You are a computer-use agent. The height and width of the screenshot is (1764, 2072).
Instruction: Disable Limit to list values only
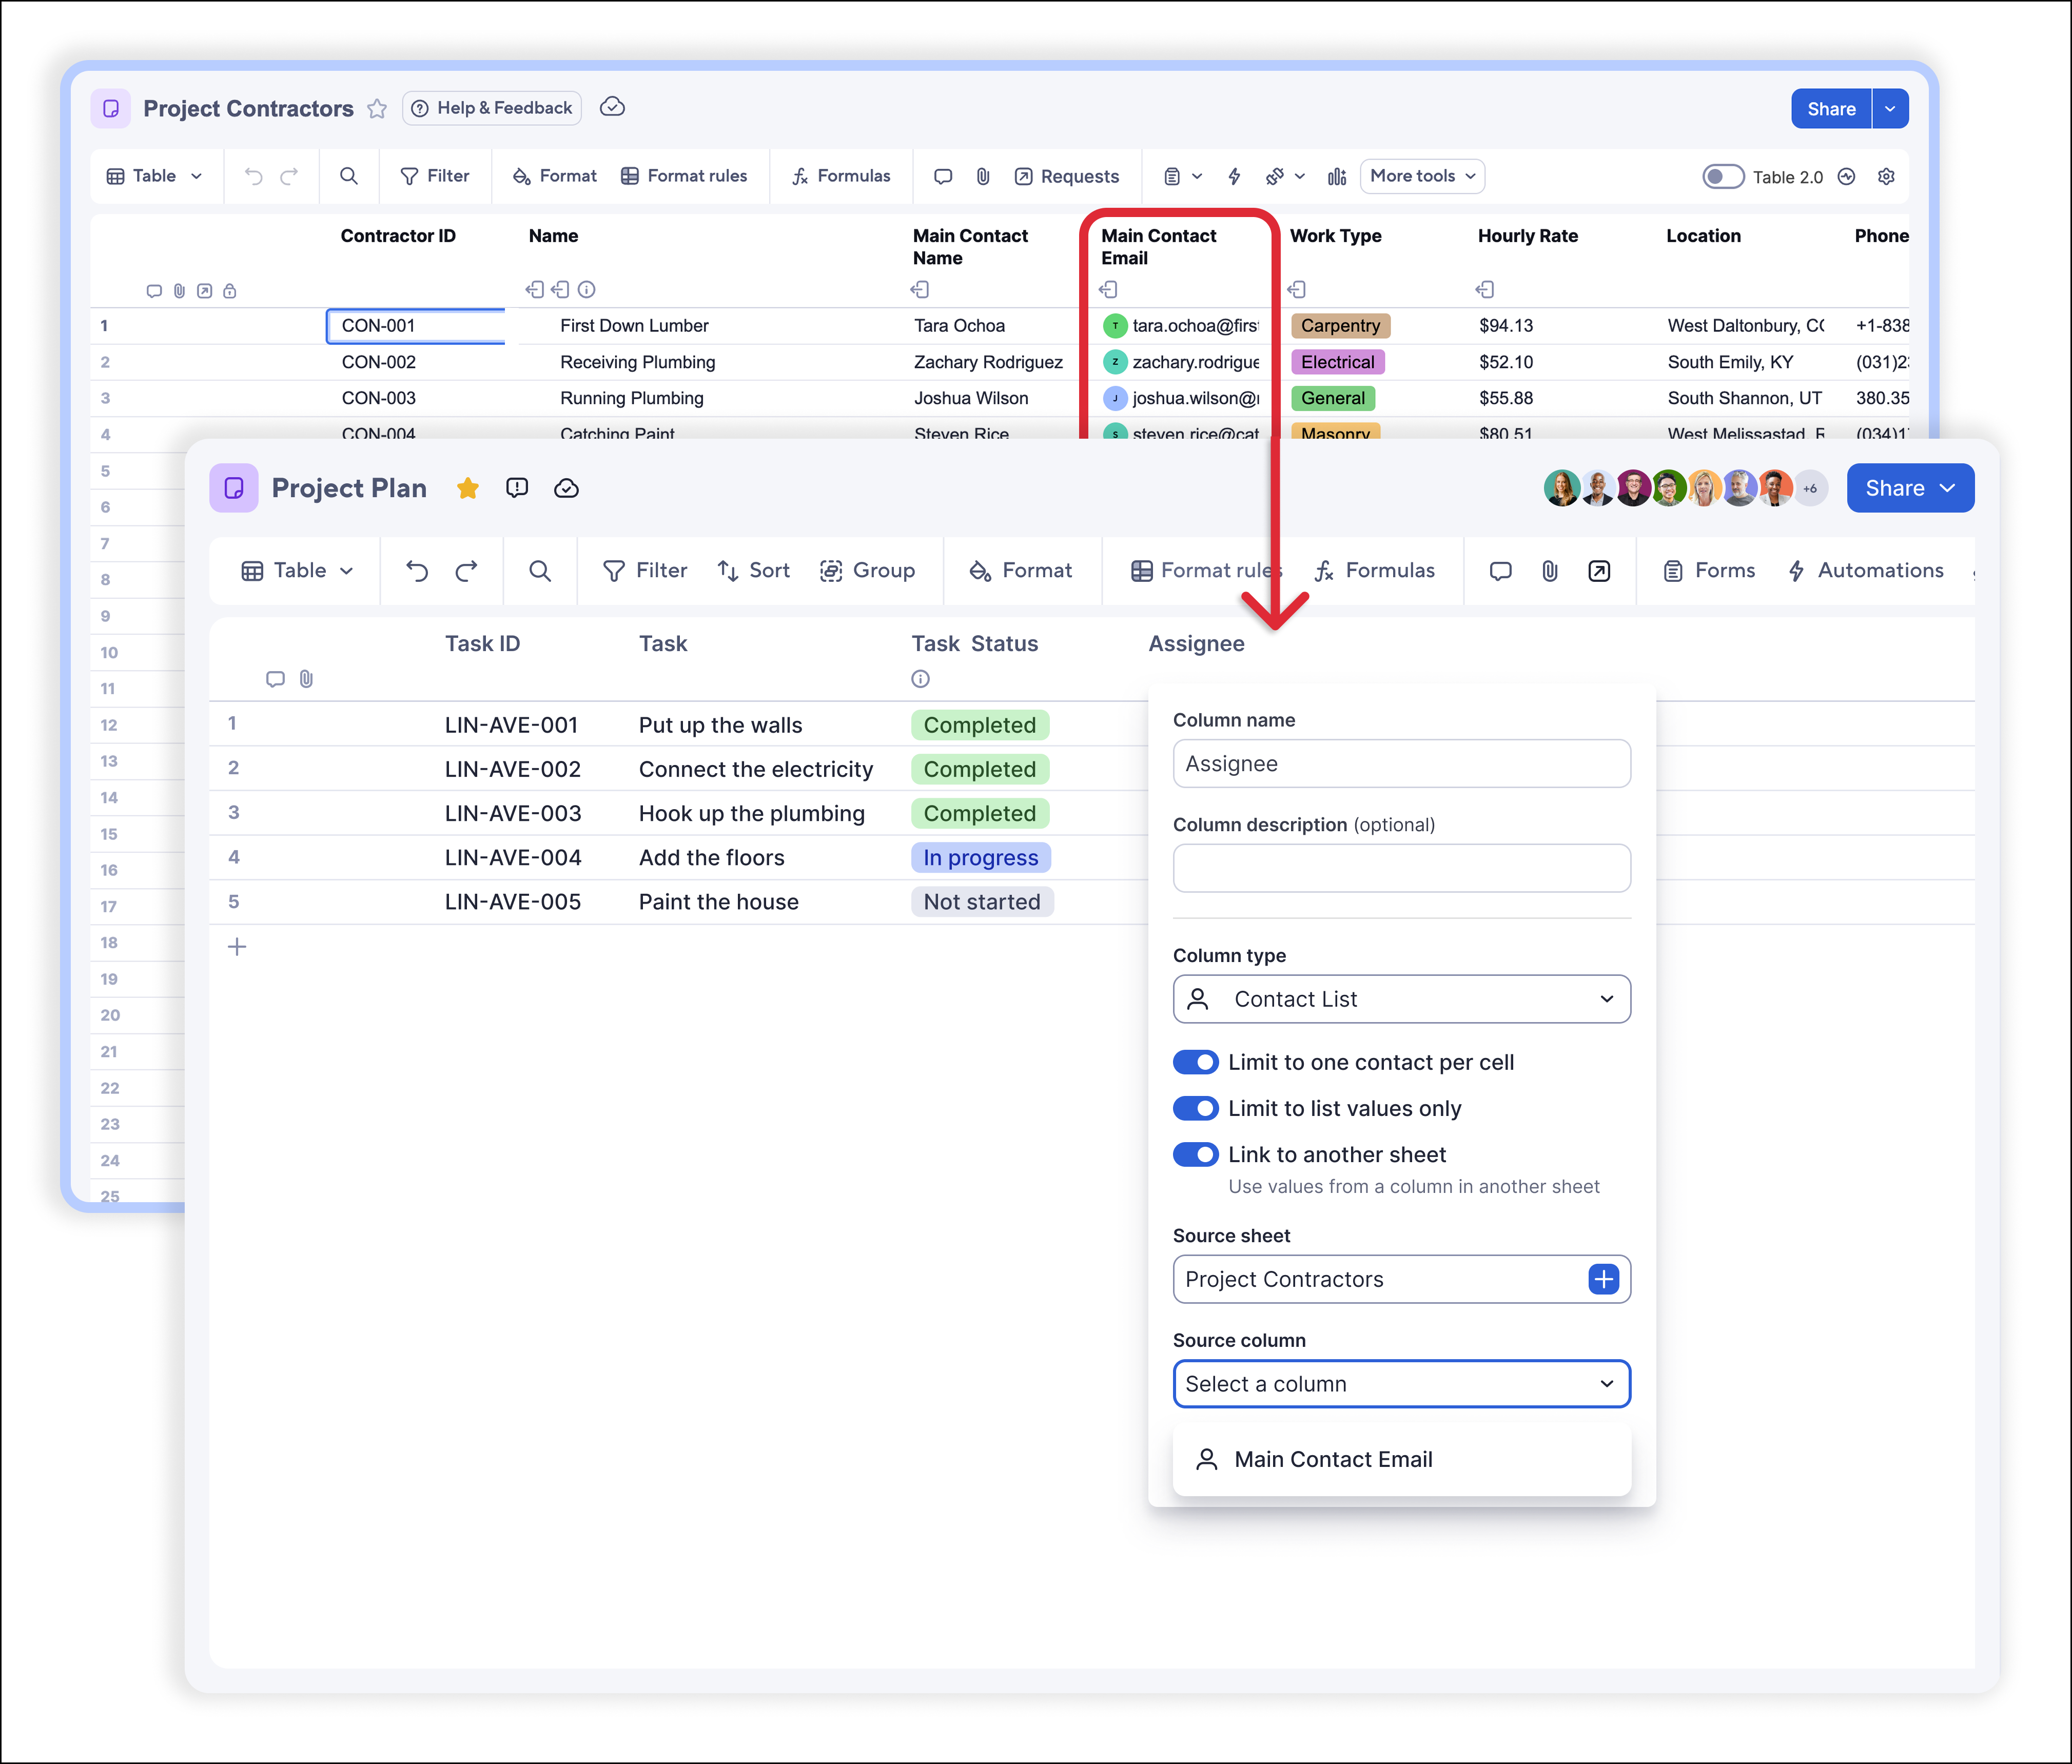1196,1108
